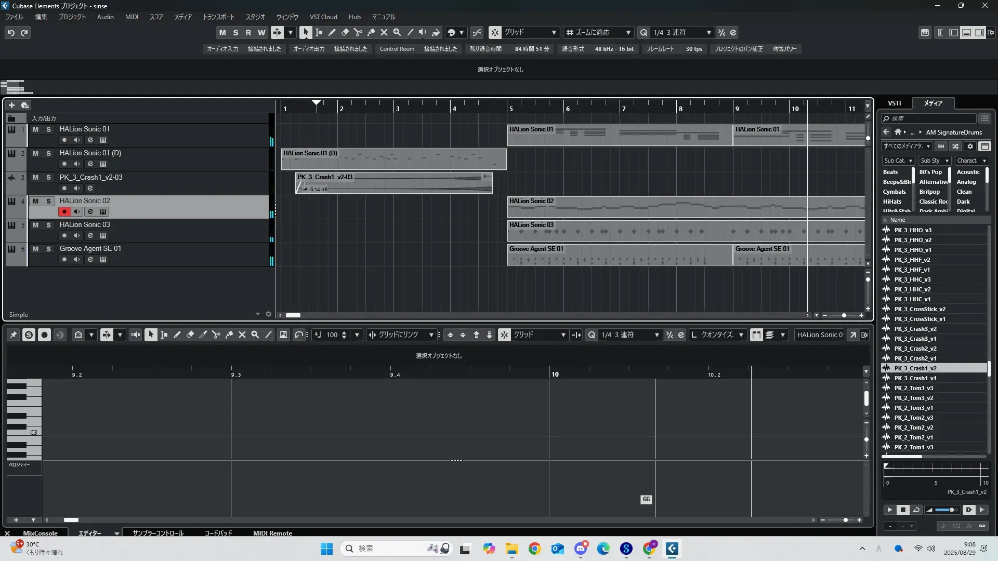Open the Cubase app from the Windows taskbar
998x561 pixels.
(672, 549)
